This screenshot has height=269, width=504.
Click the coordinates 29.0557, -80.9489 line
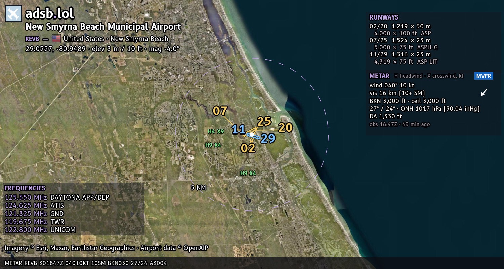coord(102,49)
